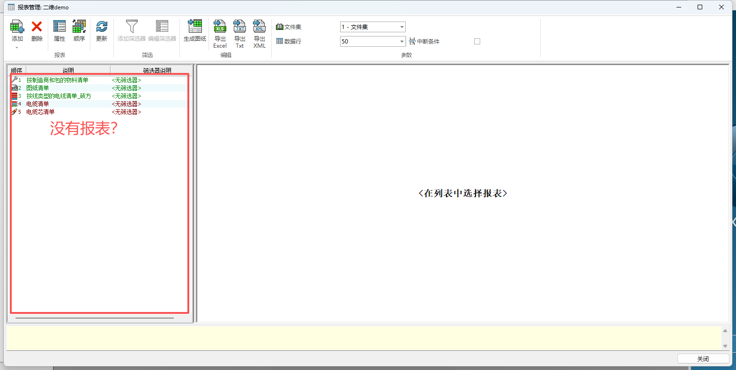Click the cable icon of row 4
This screenshot has width=736, height=370.
click(x=15, y=104)
